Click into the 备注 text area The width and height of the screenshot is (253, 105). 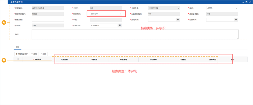point(135,34)
